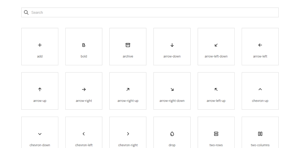The width and height of the screenshot is (300, 148).
Task: Choose the chevron-up icon
Action: [260, 90]
